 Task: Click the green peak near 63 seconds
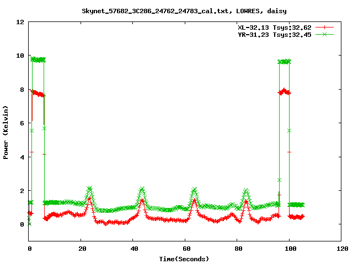click(195, 190)
